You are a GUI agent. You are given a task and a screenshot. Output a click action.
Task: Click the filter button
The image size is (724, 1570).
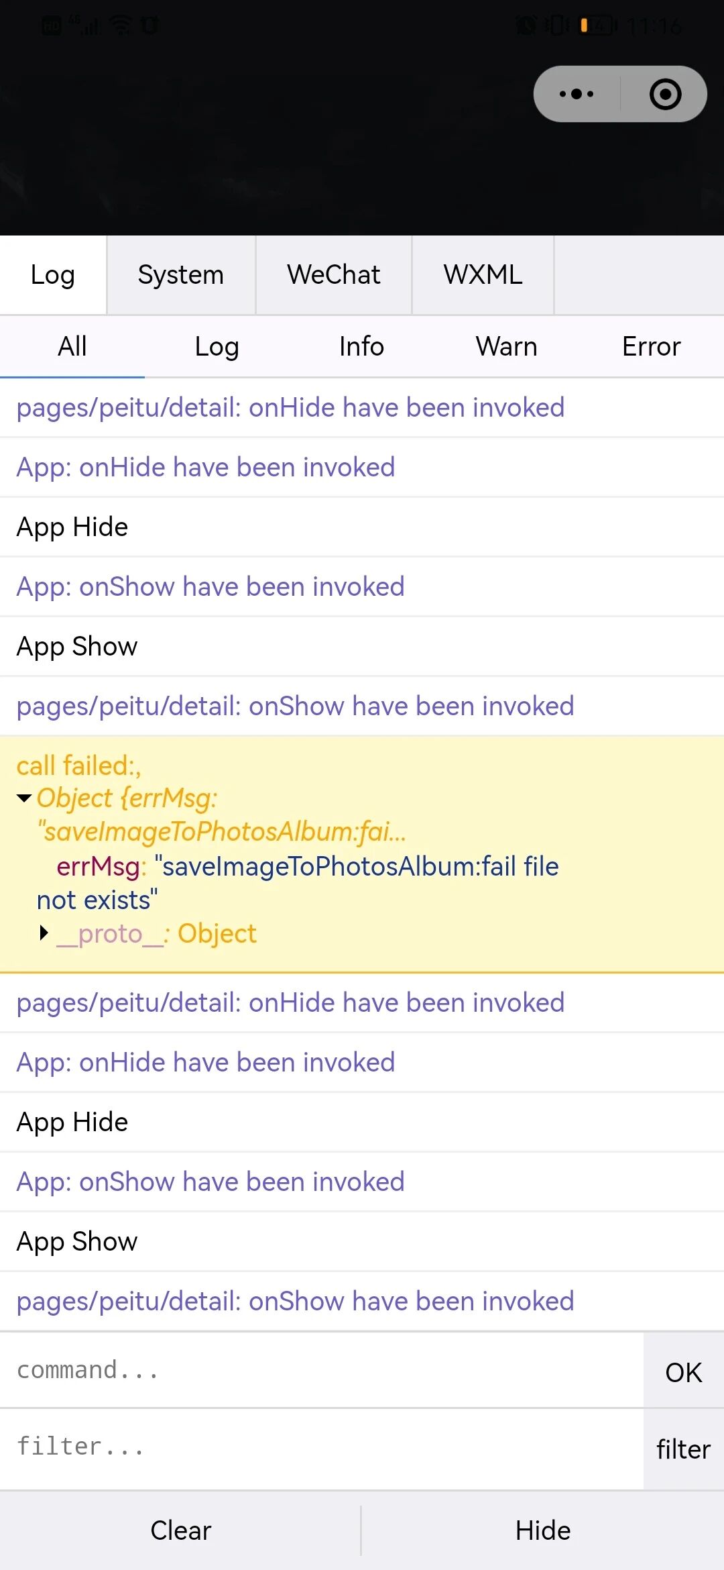[684, 1449]
